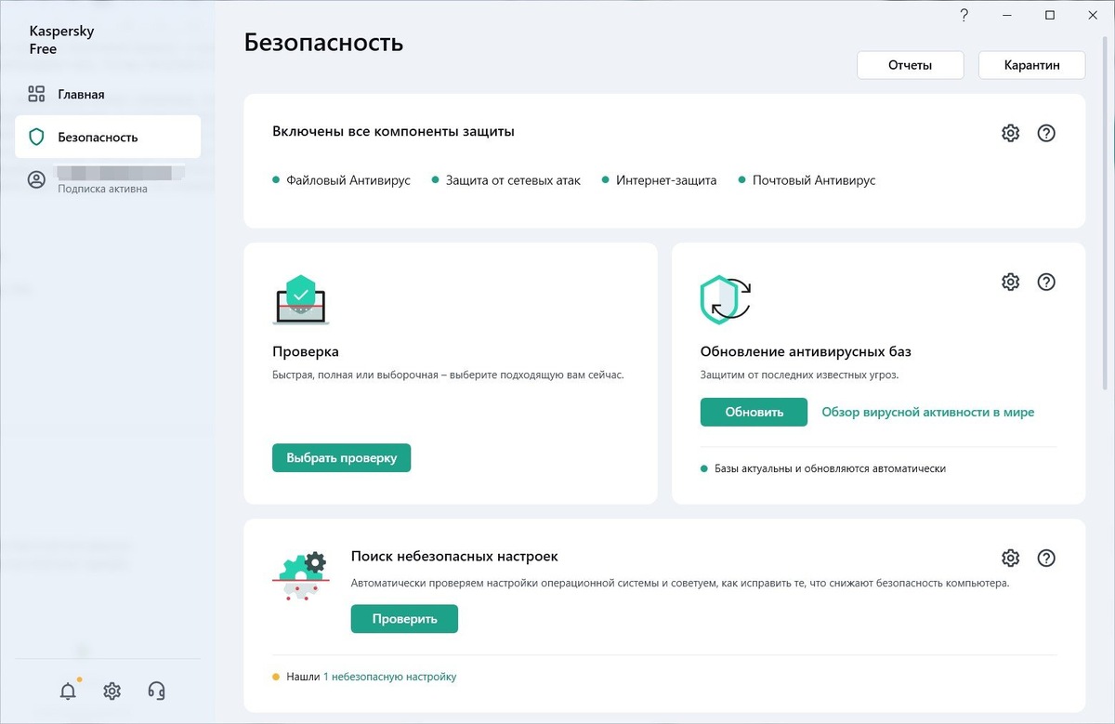Click the shield icon next to Безопасность
Image resolution: width=1115 pixels, height=724 pixels.
[37, 136]
